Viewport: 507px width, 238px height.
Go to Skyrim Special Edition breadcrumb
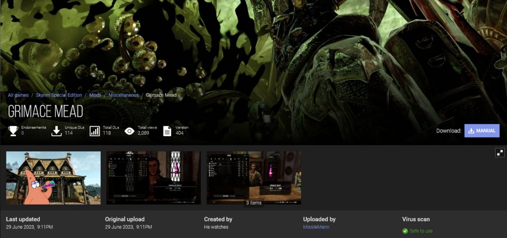point(59,95)
